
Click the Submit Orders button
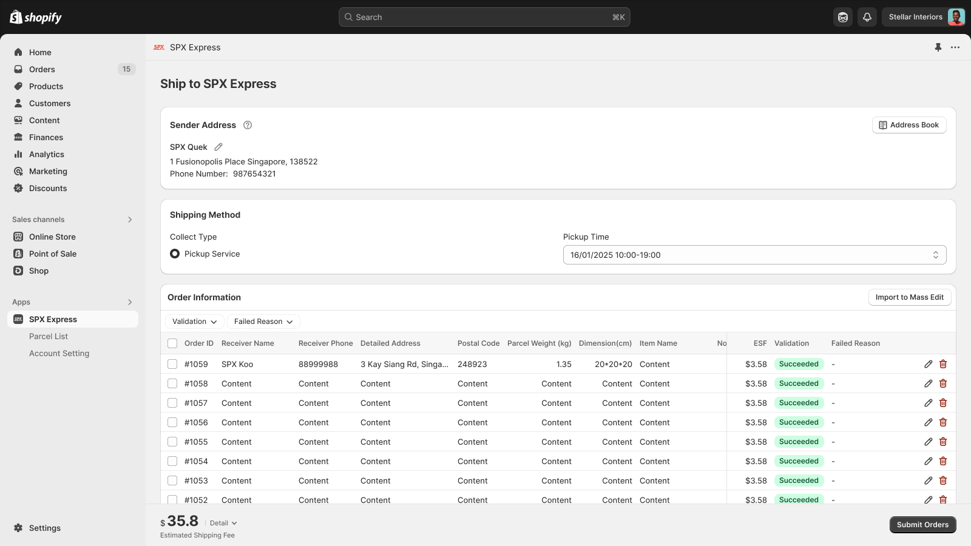click(x=922, y=524)
